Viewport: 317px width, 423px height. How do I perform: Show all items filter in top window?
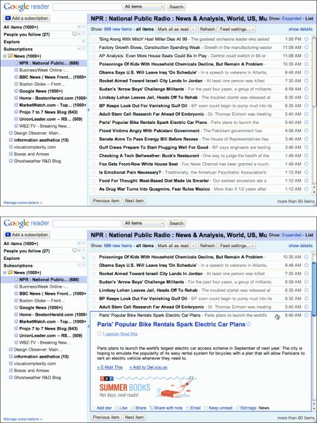pos(145,29)
